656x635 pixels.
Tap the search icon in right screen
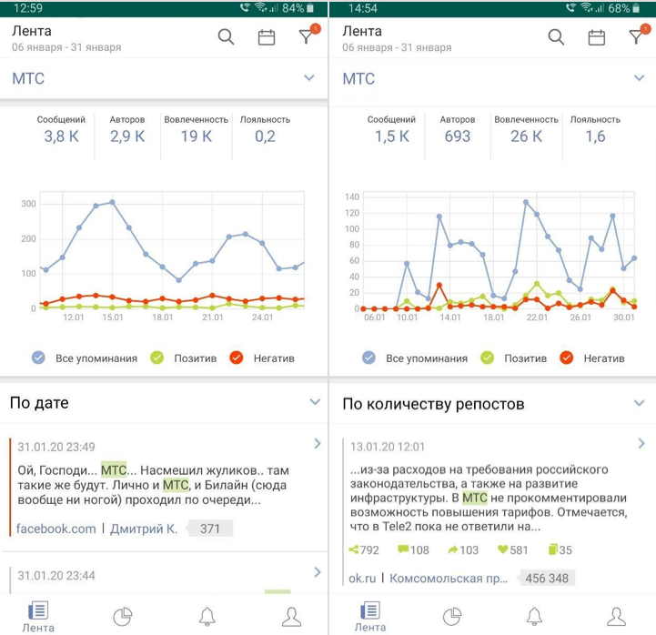coord(556,36)
